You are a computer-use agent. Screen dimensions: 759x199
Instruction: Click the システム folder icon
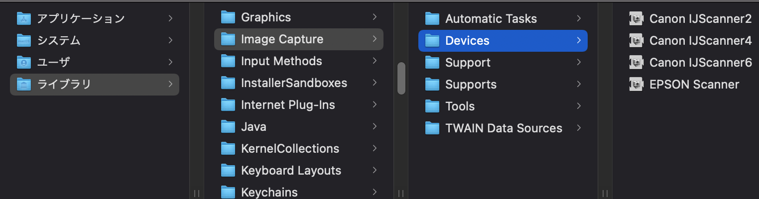(x=24, y=41)
